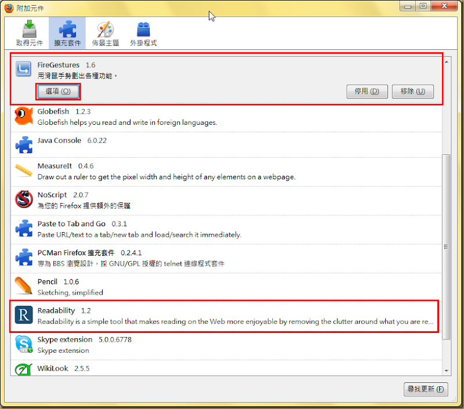The width and height of the screenshot is (464, 409).
Task: Remove FireGestures using the 移除 button
Action: (413, 92)
